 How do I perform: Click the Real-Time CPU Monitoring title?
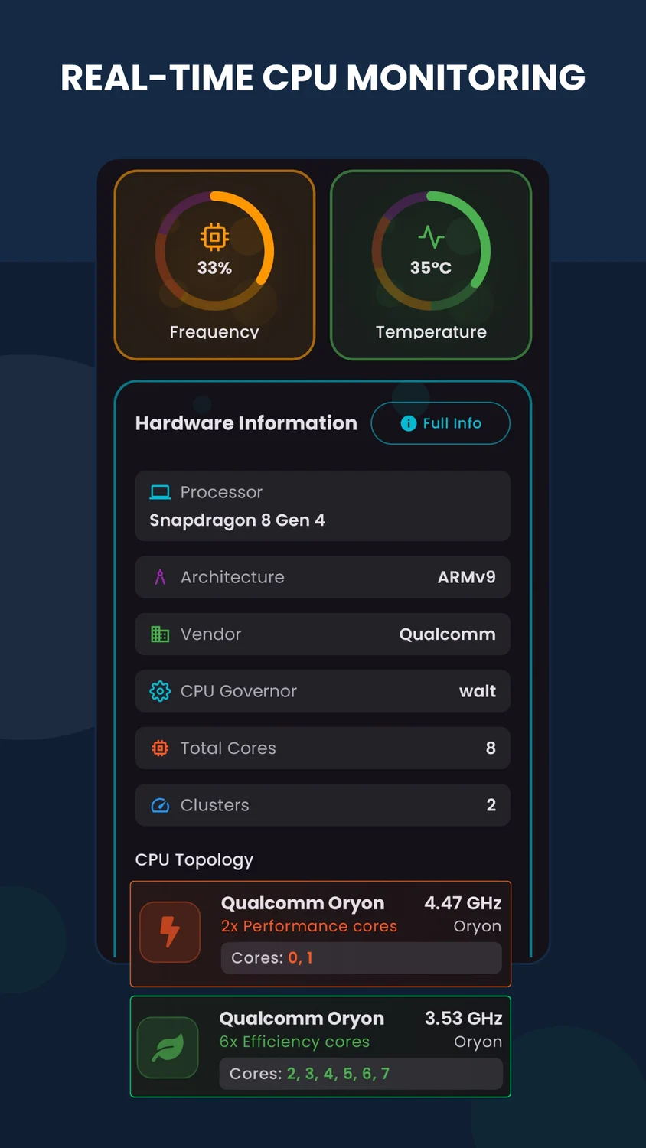pyautogui.click(x=323, y=78)
